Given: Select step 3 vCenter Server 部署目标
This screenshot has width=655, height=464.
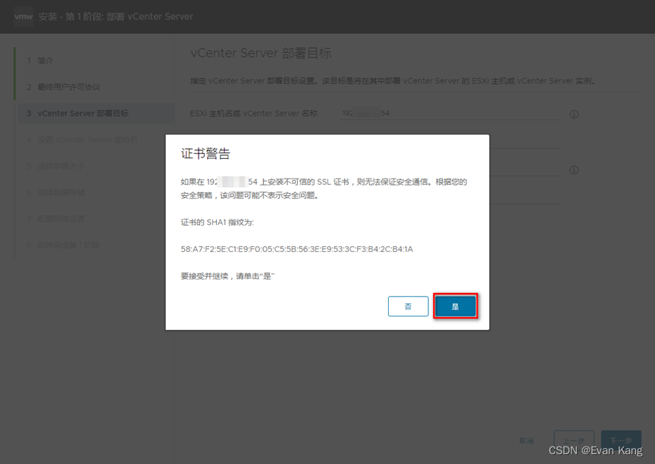Looking at the screenshot, I should point(83,114).
